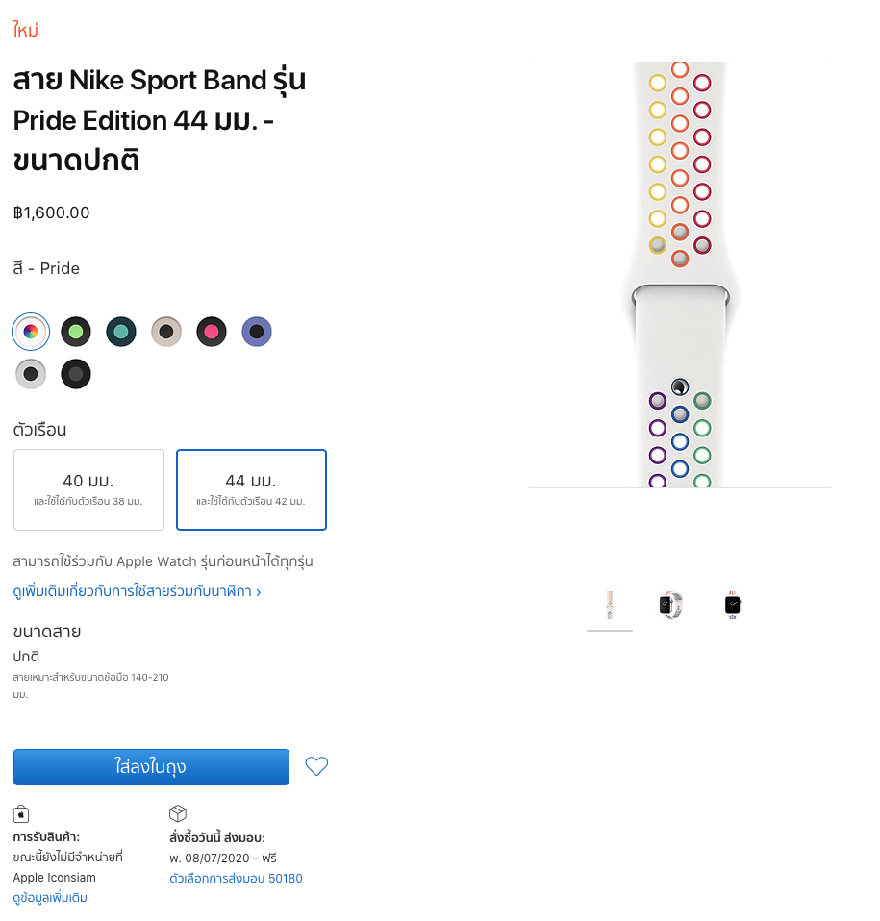The image size is (880, 921).
Task: Show the angled watch with band thumbnail
Action: [x=671, y=606]
